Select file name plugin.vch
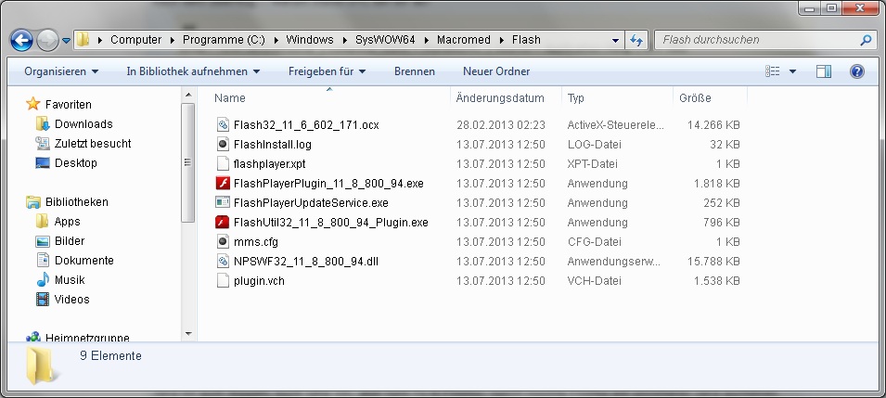Image resolution: width=886 pixels, height=398 pixels. tap(259, 280)
